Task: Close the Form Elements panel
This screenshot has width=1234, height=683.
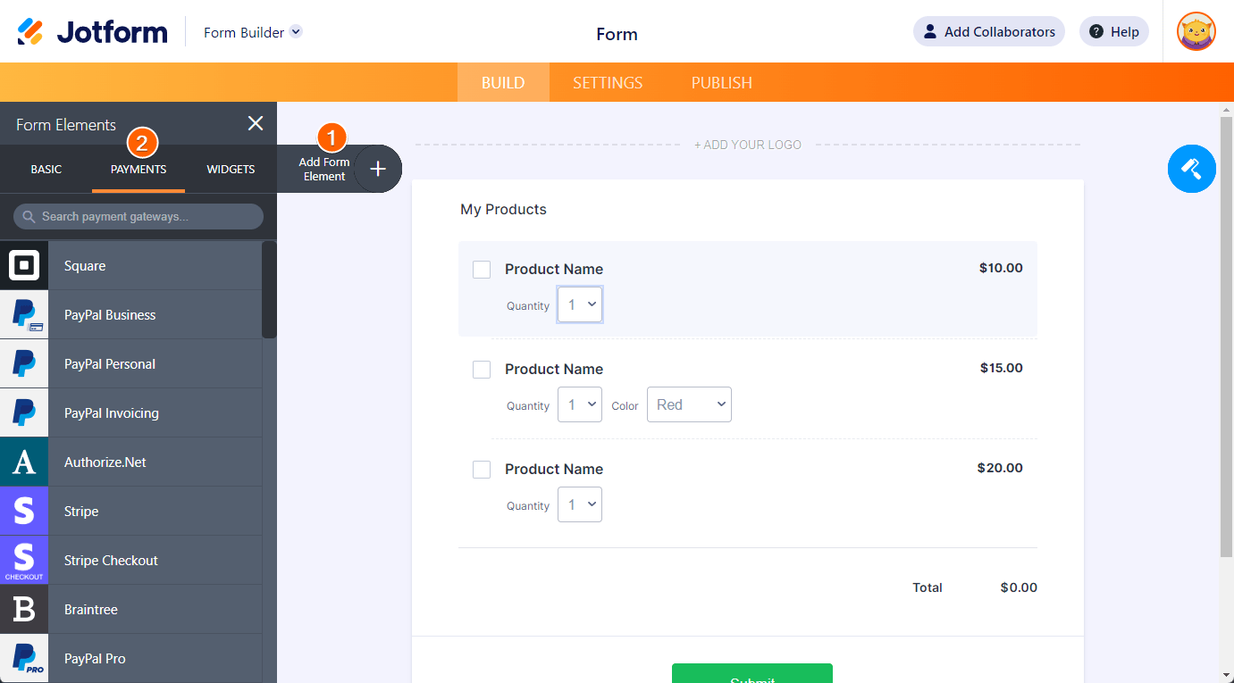Action: point(256,124)
